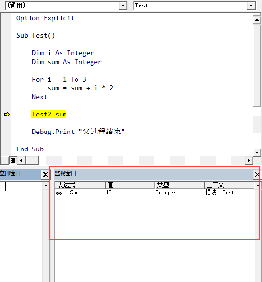Click the Dim sum As Integer line

[x=67, y=62]
